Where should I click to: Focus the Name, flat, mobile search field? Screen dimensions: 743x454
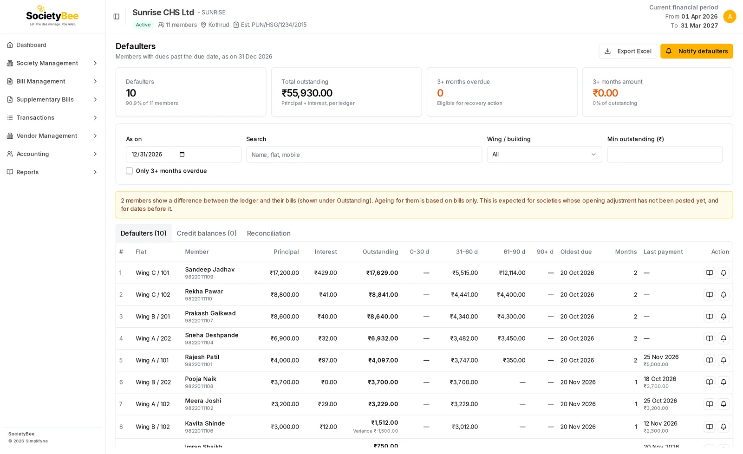point(364,155)
